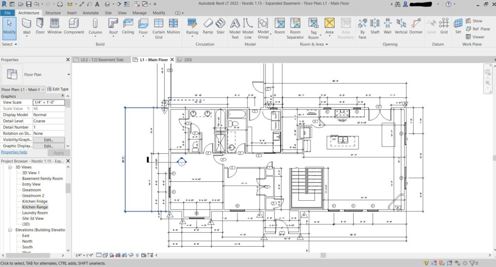Click the Modify tool
The height and width of the screenshot is (267, 496).
coord(9,28)
